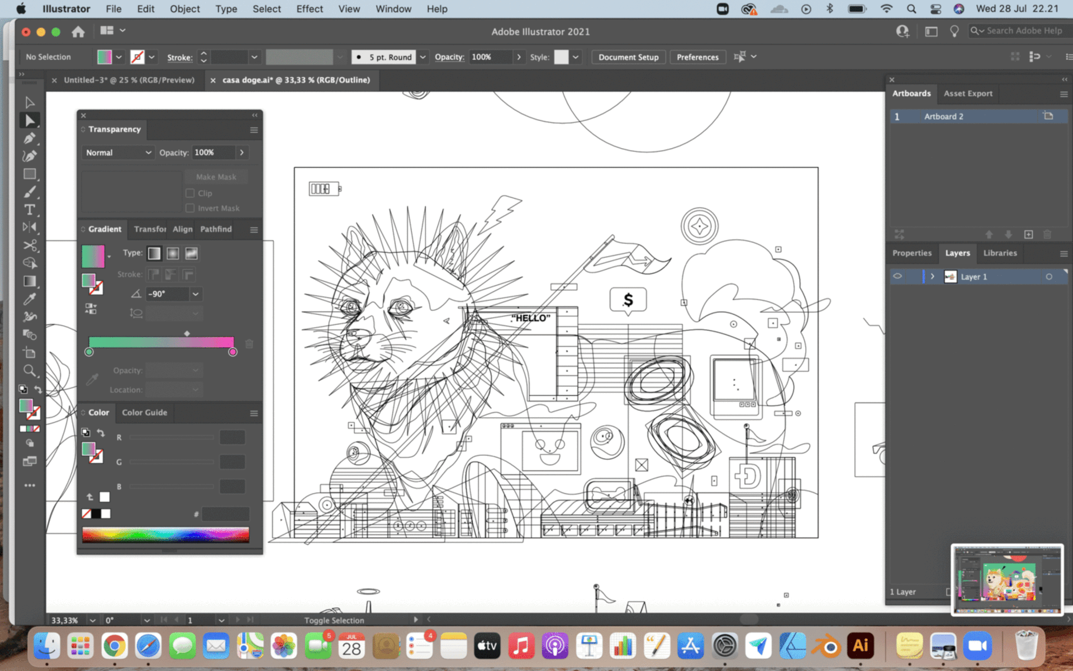
Task: Hide Layer 1 with eye icon
Action: point(898,276)
